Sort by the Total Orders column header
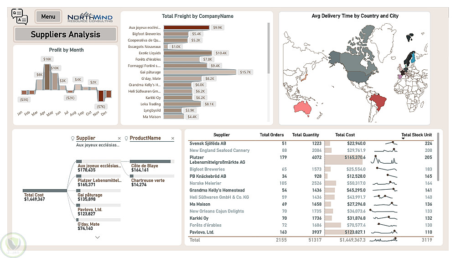The height and width of the screenshot is (258, 456). [272, 134]
